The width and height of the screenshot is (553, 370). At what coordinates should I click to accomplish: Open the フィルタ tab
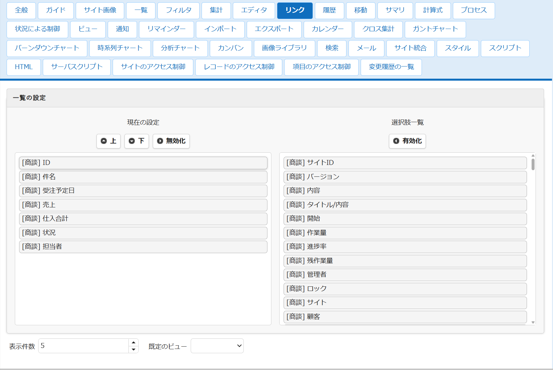pyautogui.click(x=179, y=11)
